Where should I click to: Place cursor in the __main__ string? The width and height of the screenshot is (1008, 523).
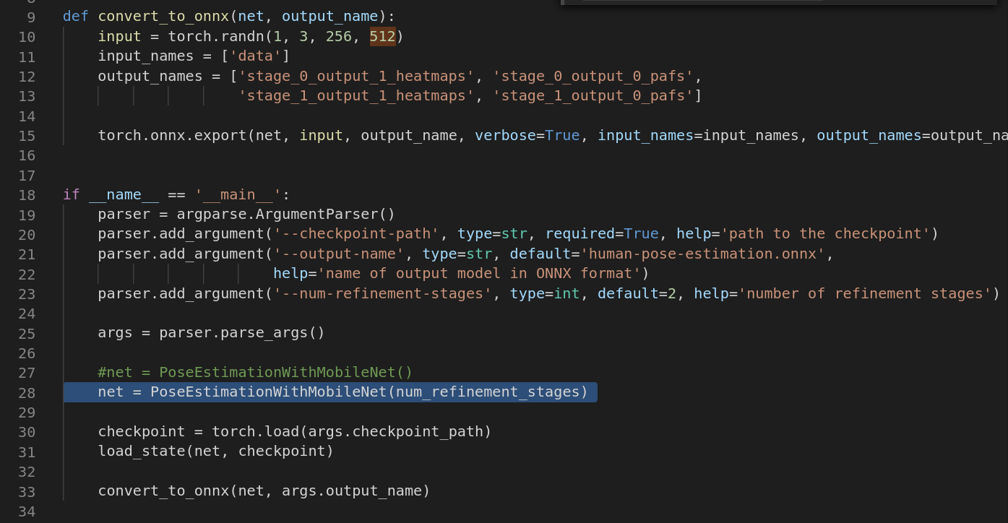[236, 194]
